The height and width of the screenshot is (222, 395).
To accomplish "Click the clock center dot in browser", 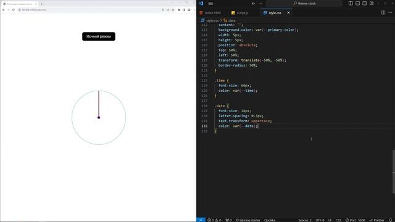I will pos(99,118).
